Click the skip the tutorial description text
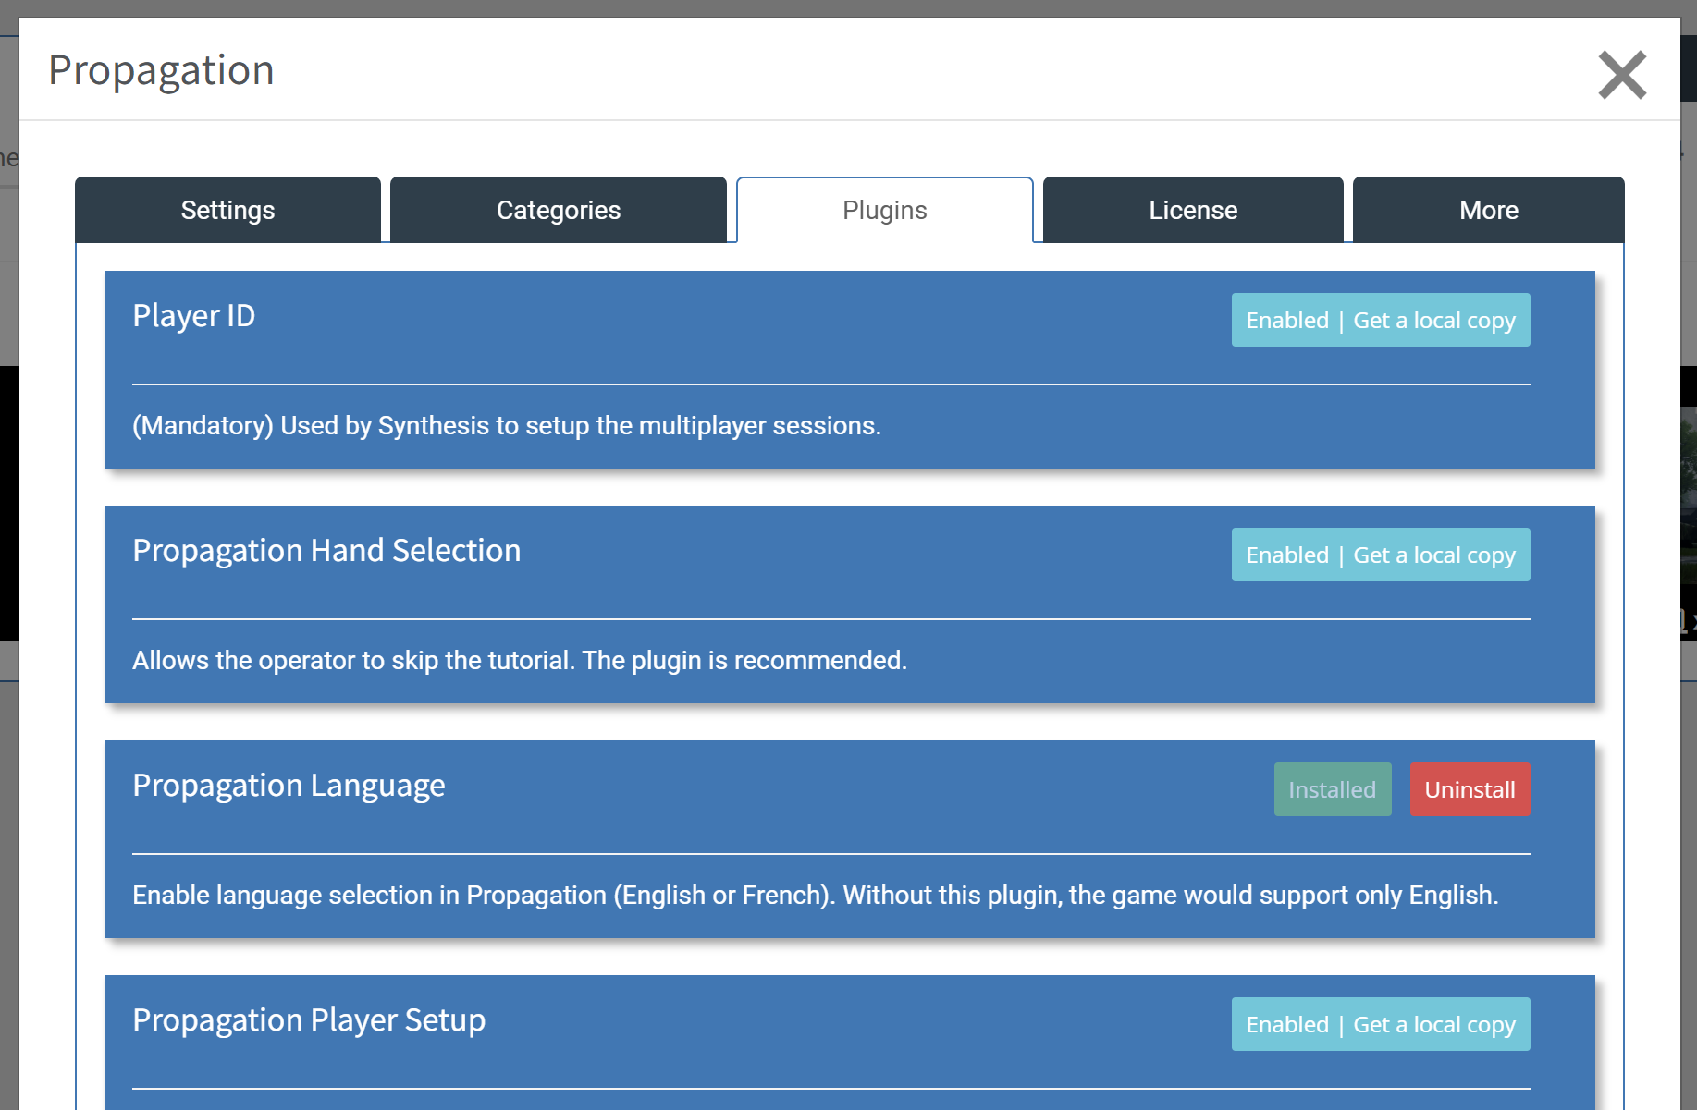This screenshot has height=1110, width=1697. [520, 660]
